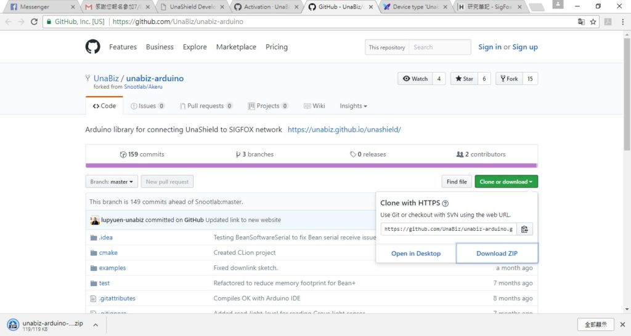
Task: Click the language bar showing repository languages
Action: 311,165
